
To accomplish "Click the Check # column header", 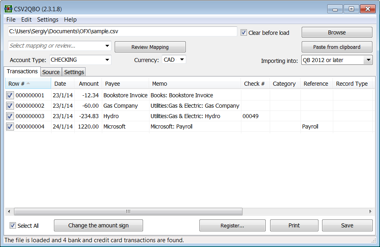I will tap(255, 84).
